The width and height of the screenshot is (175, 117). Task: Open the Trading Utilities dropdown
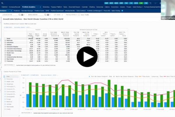tap(71, 15)
